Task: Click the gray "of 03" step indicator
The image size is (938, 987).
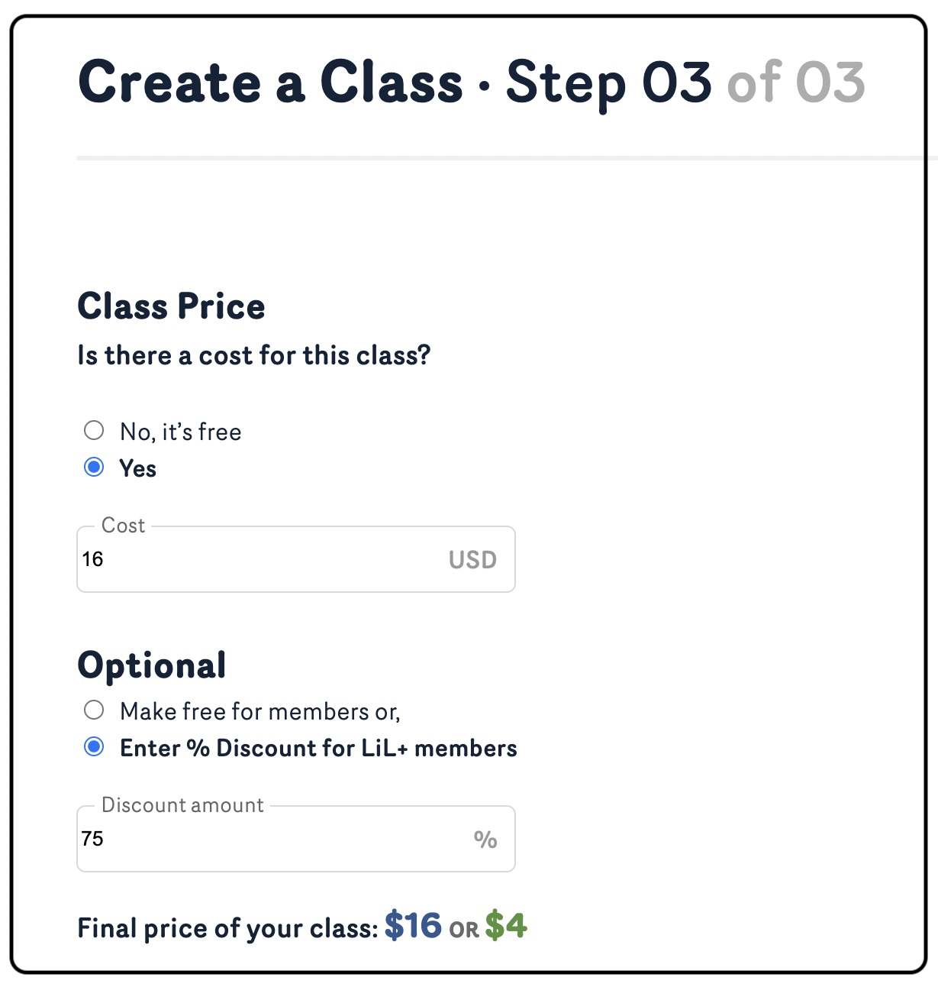Action: point(795,82)
